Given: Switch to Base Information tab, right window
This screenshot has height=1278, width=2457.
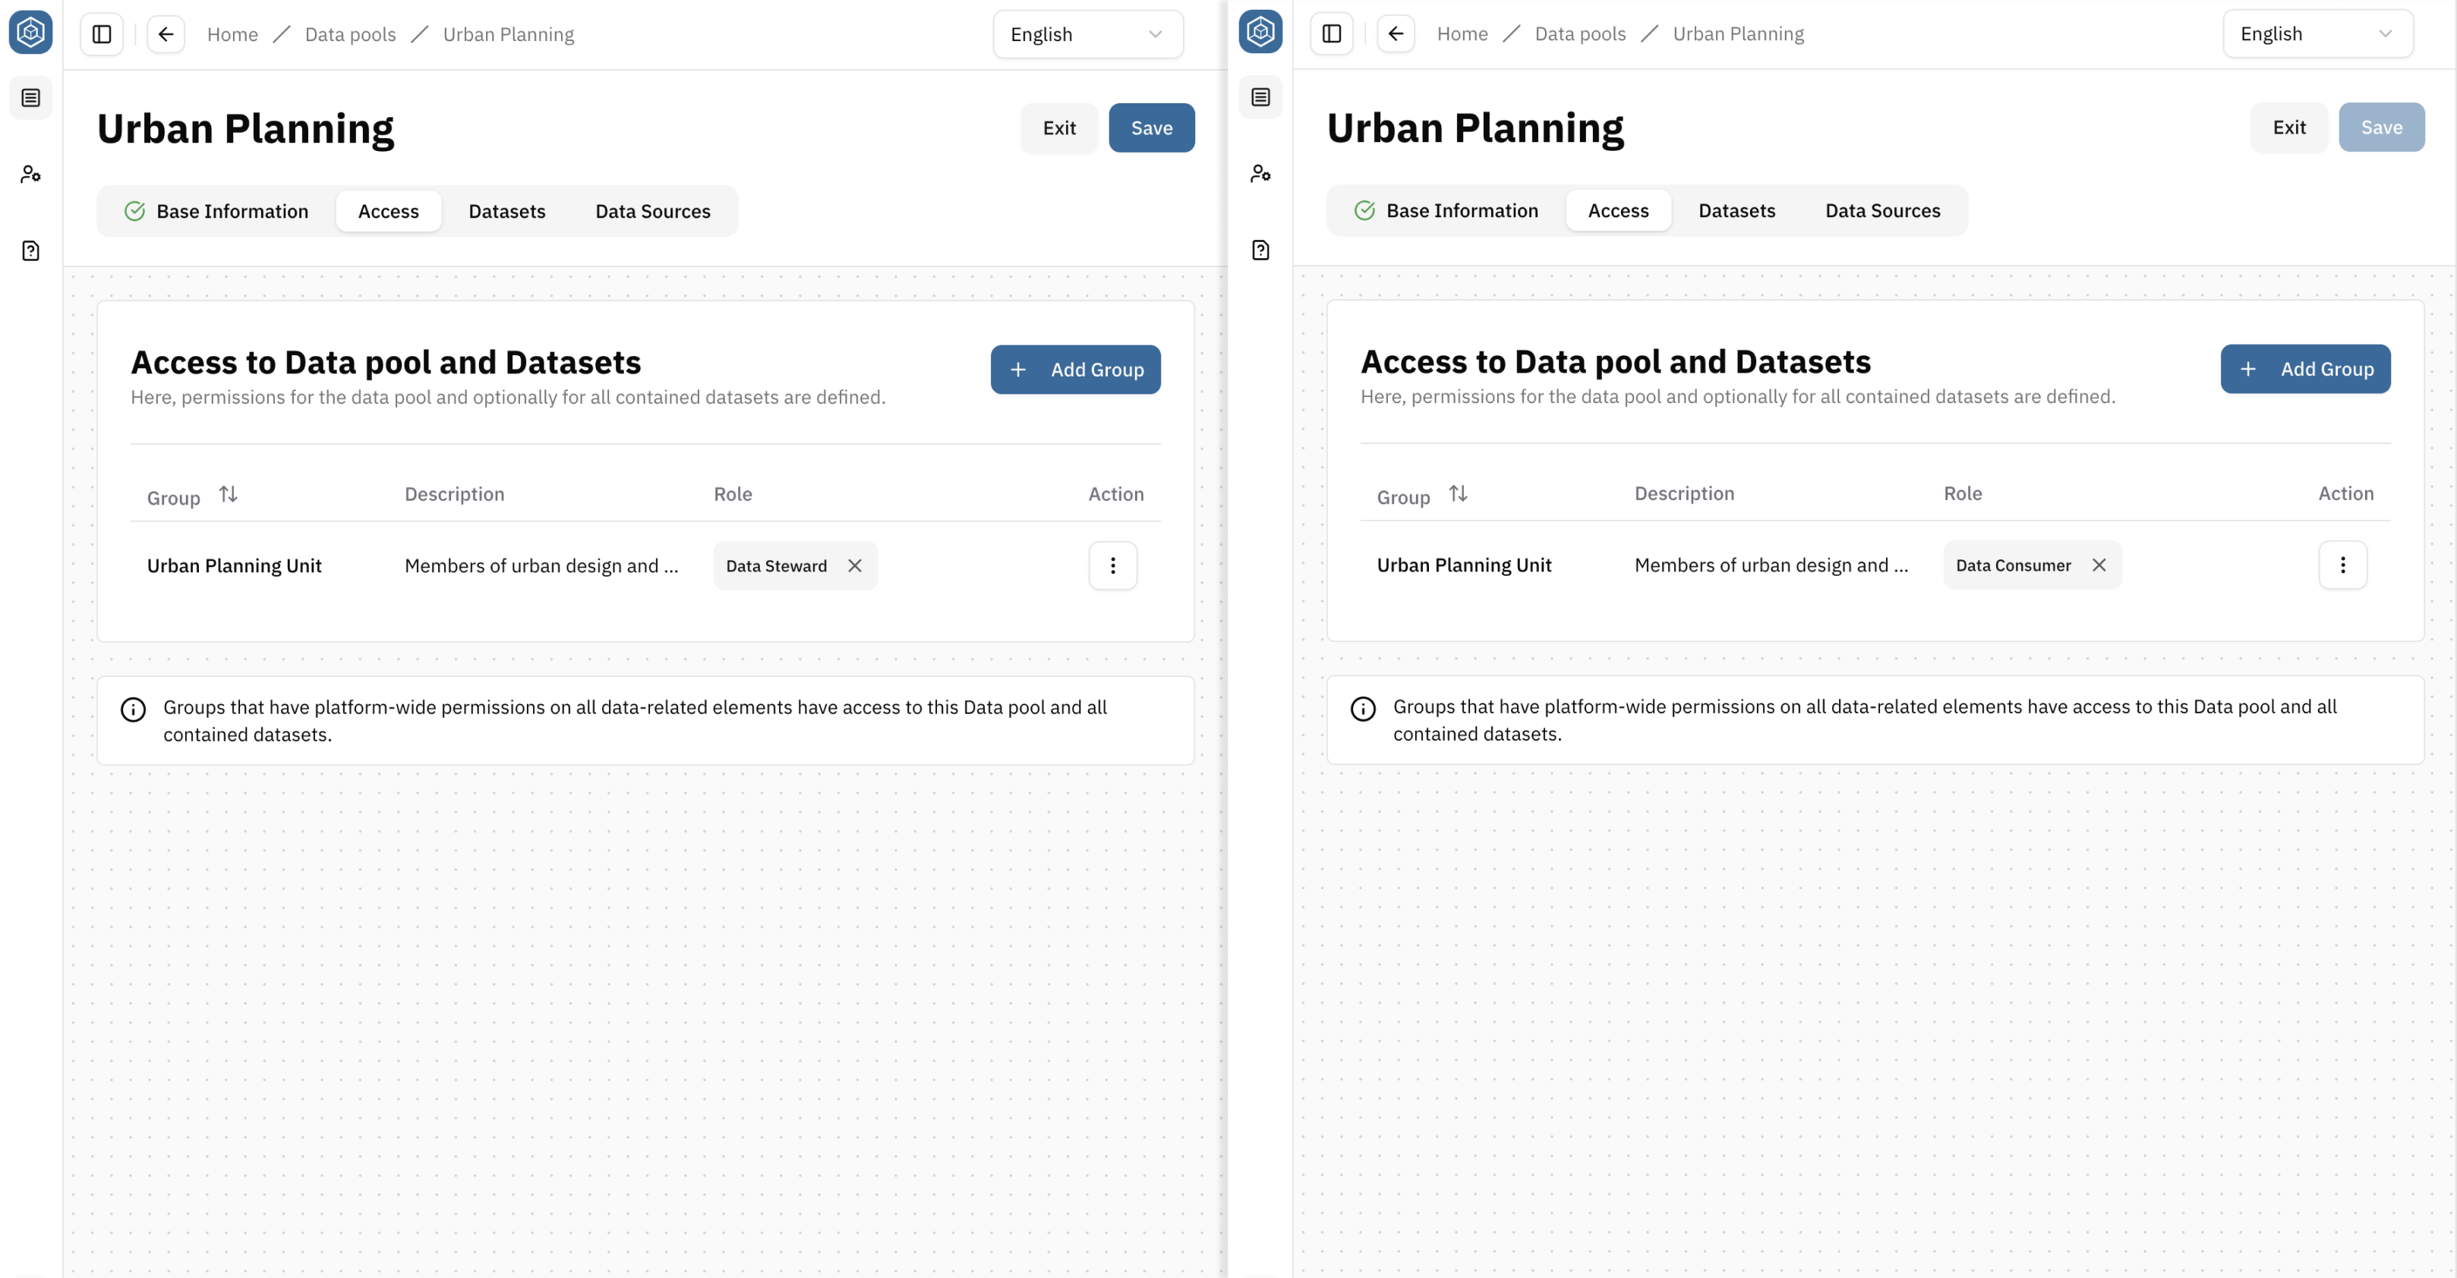Looking at the screenshot, I should coord(1446,211).
